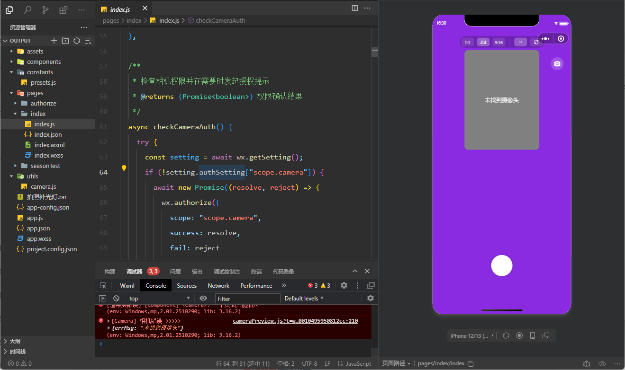The height and width of the screenshot is (370, 625).
Task: Open the search panel icon in the sidebar
Action: point(27,9)
